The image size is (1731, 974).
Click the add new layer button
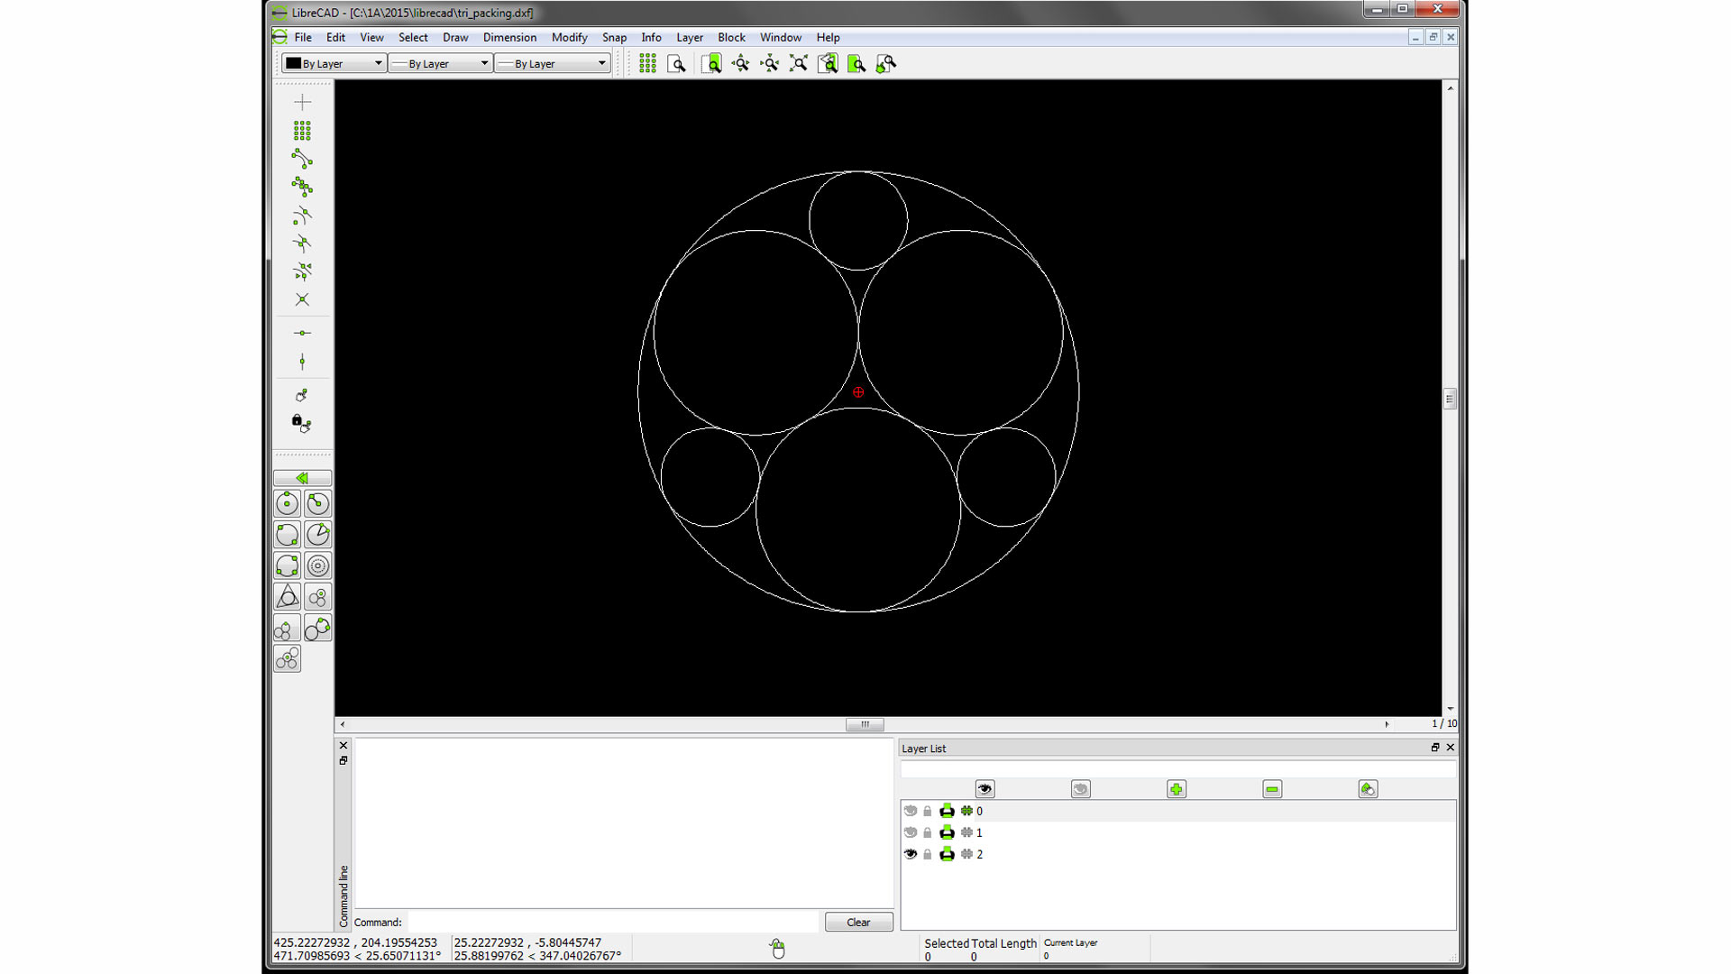[x=1177, y=788]
